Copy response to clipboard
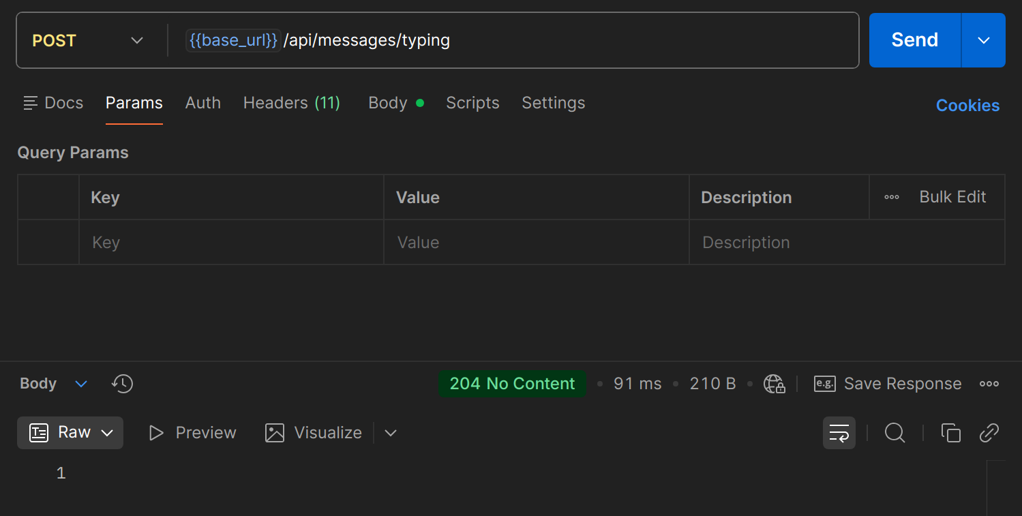 (950, 433)
